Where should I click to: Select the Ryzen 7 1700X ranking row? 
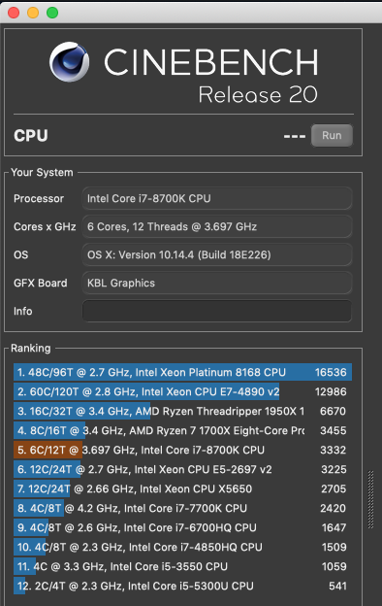pos(182,430)
